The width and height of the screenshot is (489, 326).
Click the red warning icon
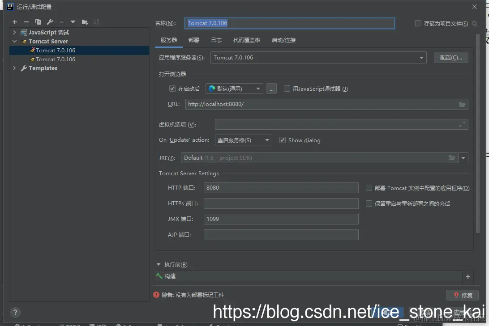click(156, 295)
